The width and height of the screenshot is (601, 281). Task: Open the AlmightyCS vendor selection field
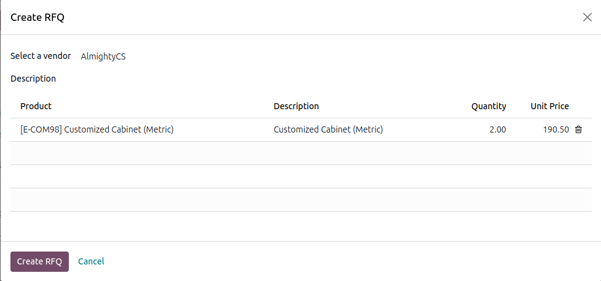click(103, 56)
